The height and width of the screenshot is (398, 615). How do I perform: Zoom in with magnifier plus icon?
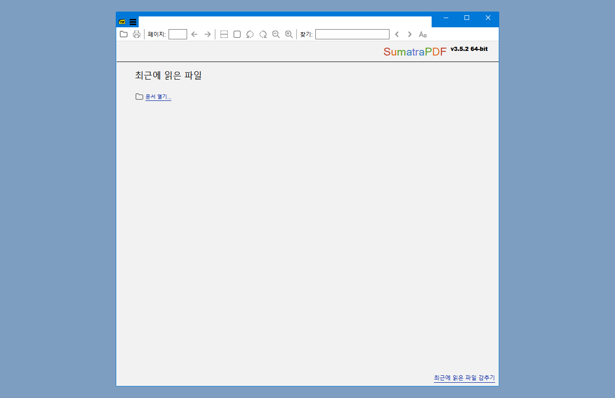click(289, 34)
